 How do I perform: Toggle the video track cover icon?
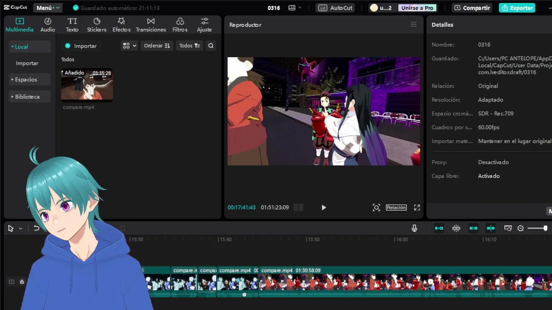point(12,282)
